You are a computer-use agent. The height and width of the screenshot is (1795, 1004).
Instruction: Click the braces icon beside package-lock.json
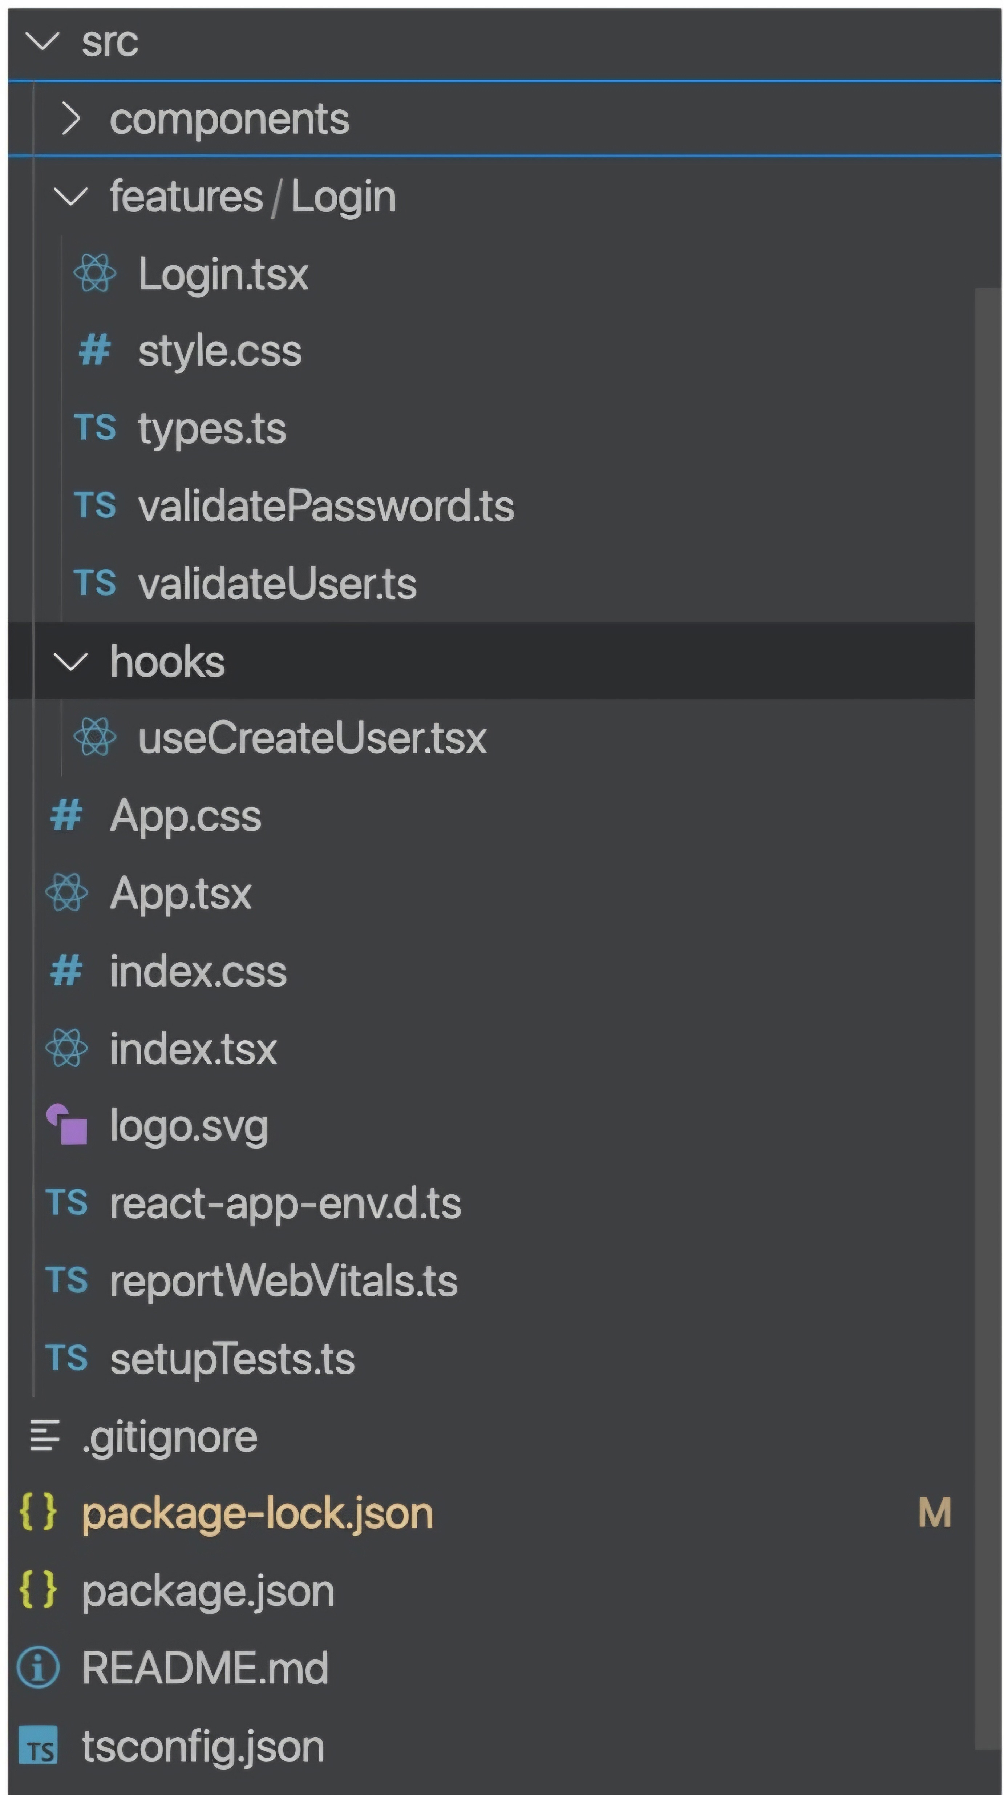[38, 1513]
